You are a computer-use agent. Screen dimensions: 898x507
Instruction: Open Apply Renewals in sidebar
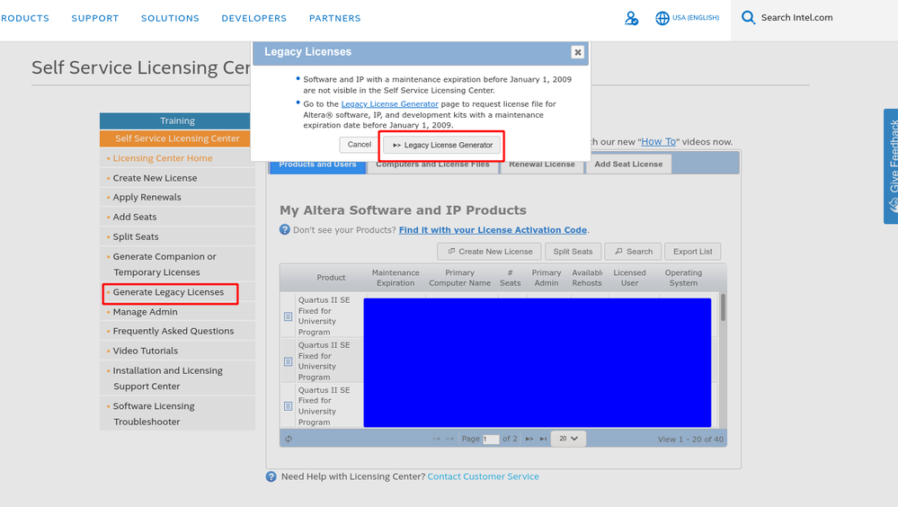(147, 197)
